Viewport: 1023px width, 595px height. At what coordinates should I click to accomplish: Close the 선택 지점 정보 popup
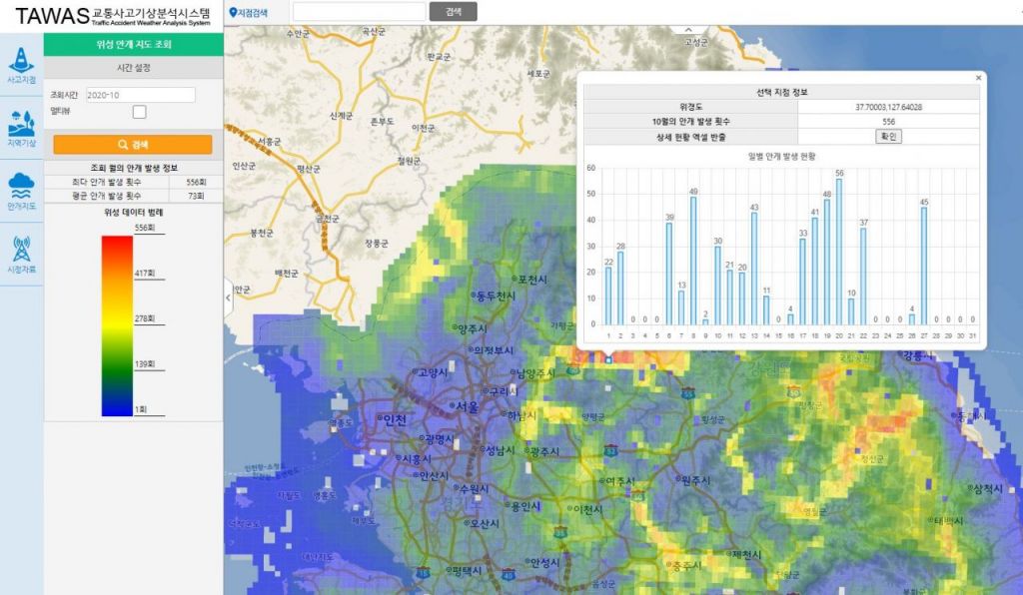coord(978,77)
